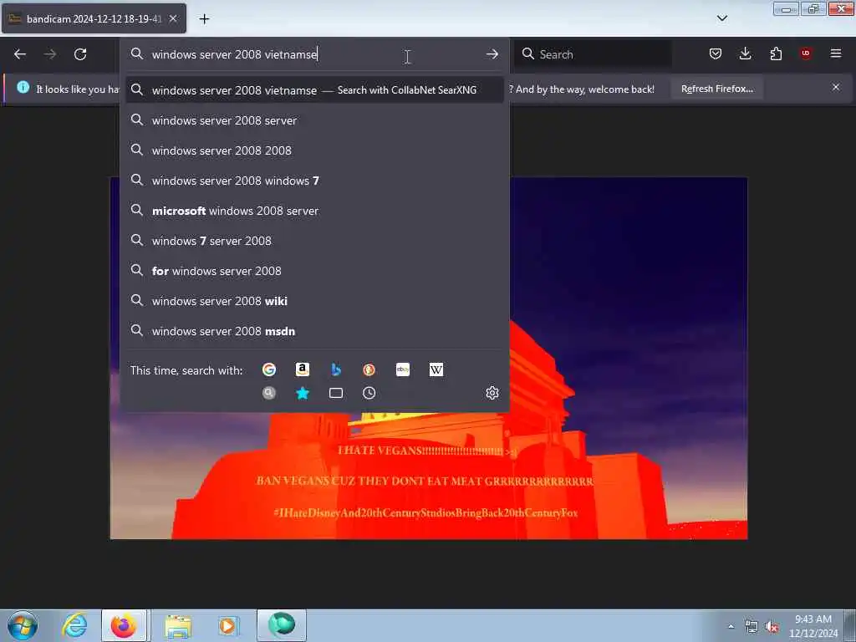Click Refresh Firefox button
This screenshot has width=856, height=642.
pos(716,89)
